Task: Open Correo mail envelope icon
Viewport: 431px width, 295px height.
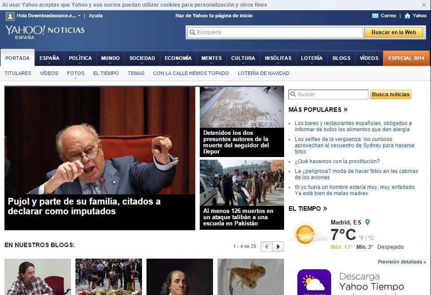Action: point(375,16)
